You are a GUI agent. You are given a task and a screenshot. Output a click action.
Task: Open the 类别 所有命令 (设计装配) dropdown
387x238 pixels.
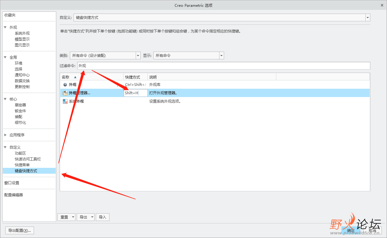click(138, 56)
